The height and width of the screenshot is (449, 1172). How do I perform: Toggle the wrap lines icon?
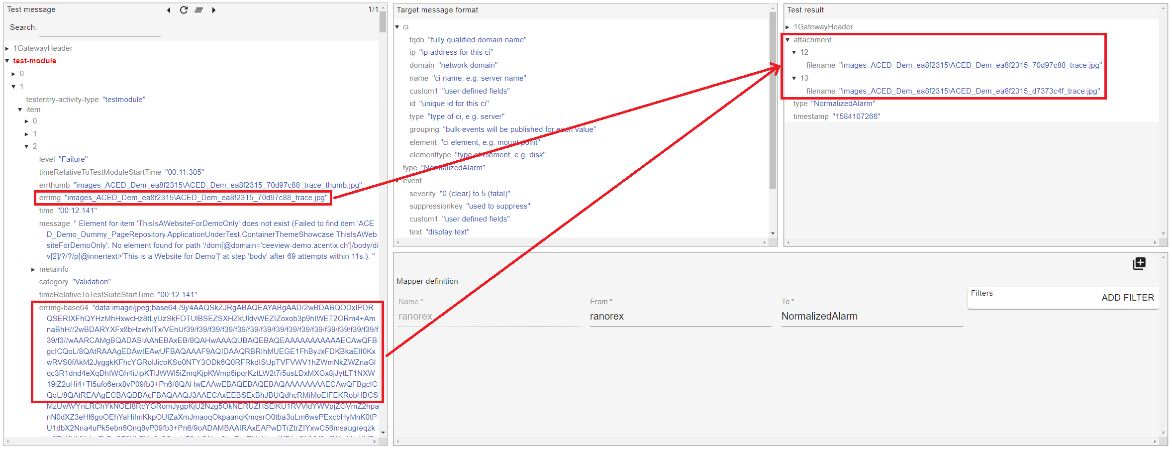tap(198, 10)
